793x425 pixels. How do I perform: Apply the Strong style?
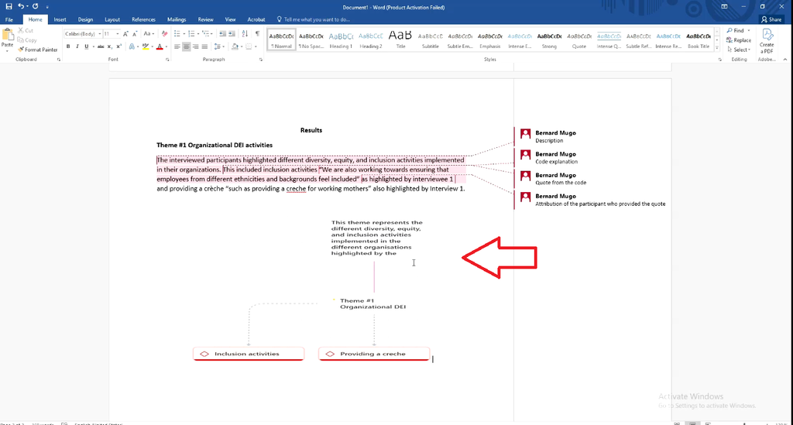pyautogui.click(x=549, y=40)
